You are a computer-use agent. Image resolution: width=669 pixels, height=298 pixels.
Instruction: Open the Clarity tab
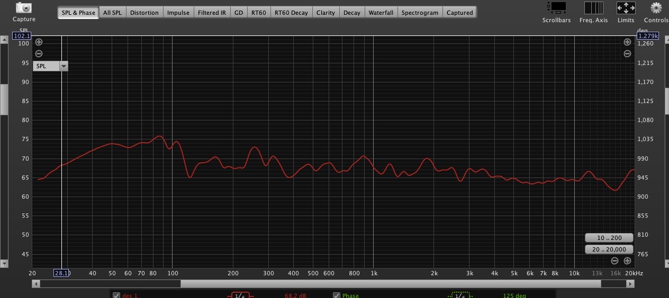coord(326,12)
